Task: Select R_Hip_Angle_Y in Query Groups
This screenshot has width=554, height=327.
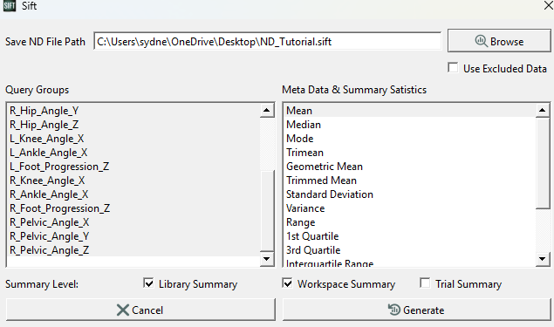Action: [x=133, y=111]
